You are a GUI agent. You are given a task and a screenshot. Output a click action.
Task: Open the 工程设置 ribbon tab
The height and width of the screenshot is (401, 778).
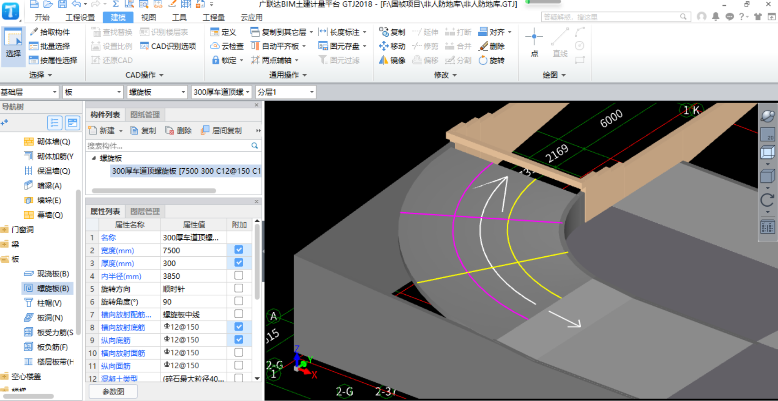click(x=80, y=18)
